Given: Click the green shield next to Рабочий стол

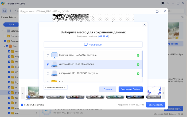Looking at the screenshot, I should (138, 55).
